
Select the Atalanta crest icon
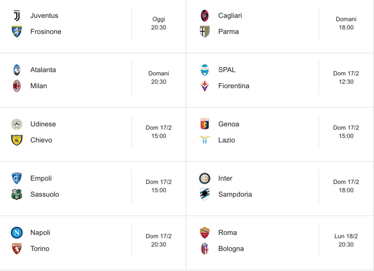17,70
